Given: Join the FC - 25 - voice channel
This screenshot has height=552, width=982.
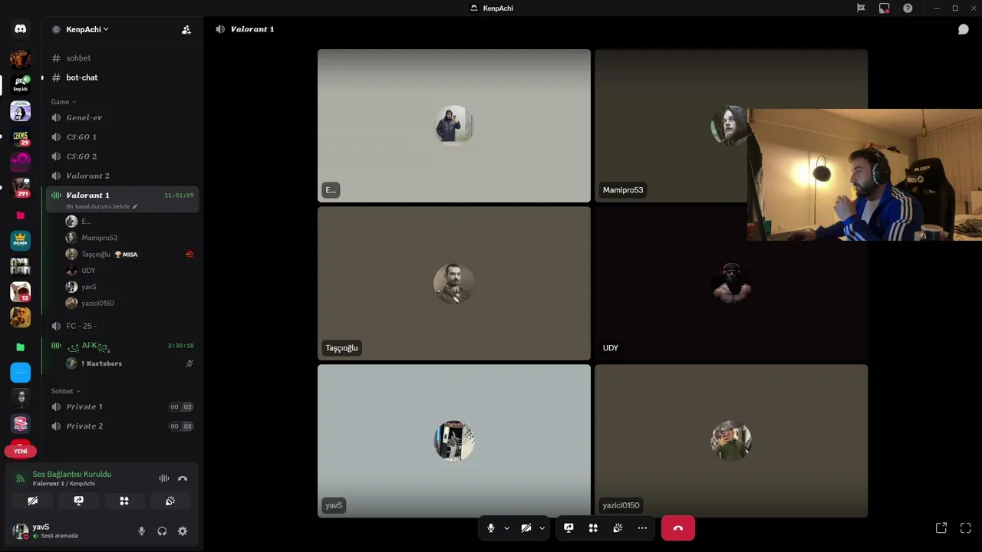Looking at the screenshot, I should [123, 326].
